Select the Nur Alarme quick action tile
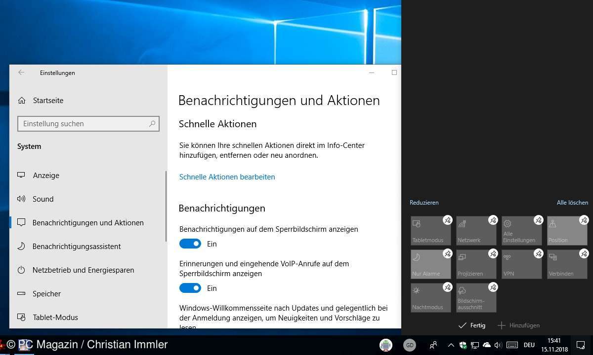This screenshot has height=355, width=593. pyautogui.click(x=431, y=264)
